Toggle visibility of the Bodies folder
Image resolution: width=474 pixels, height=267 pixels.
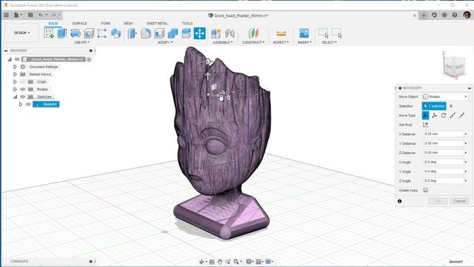pos(23,89)
